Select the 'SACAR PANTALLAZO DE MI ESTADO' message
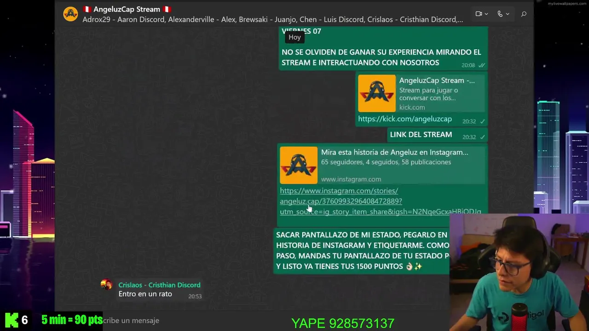 pyautogui.click(x=363, y=251)
